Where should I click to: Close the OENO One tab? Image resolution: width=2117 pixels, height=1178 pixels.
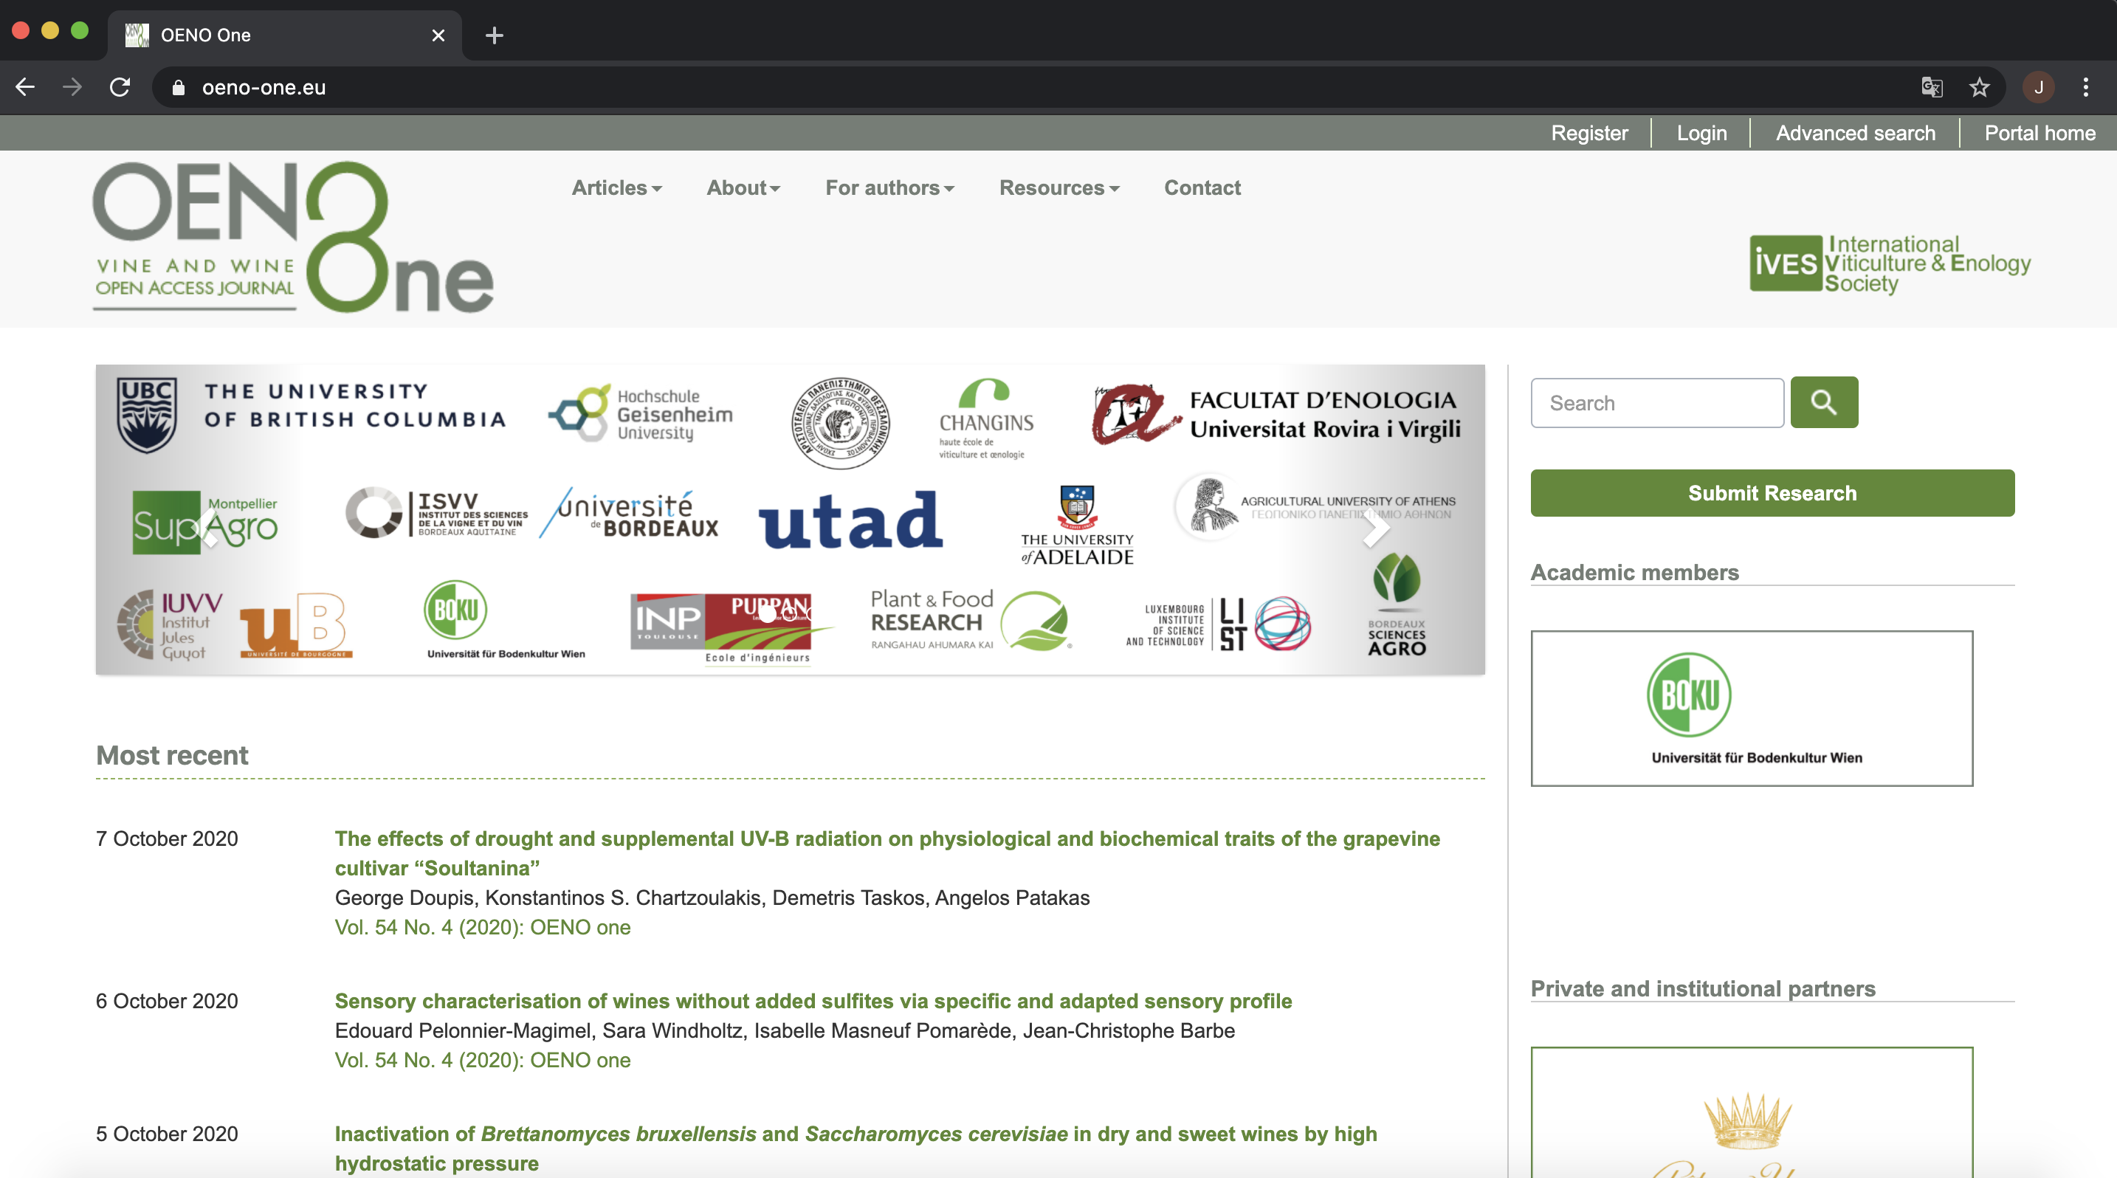tap(438, 35)
